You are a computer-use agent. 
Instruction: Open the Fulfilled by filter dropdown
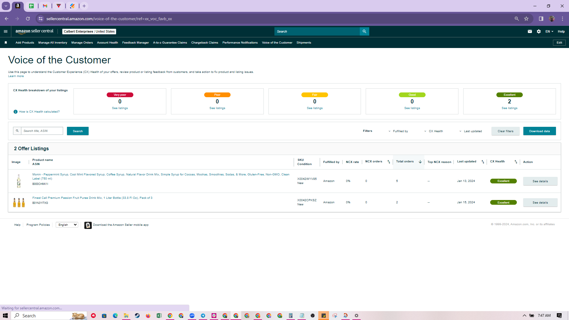[x=398, y=131]
